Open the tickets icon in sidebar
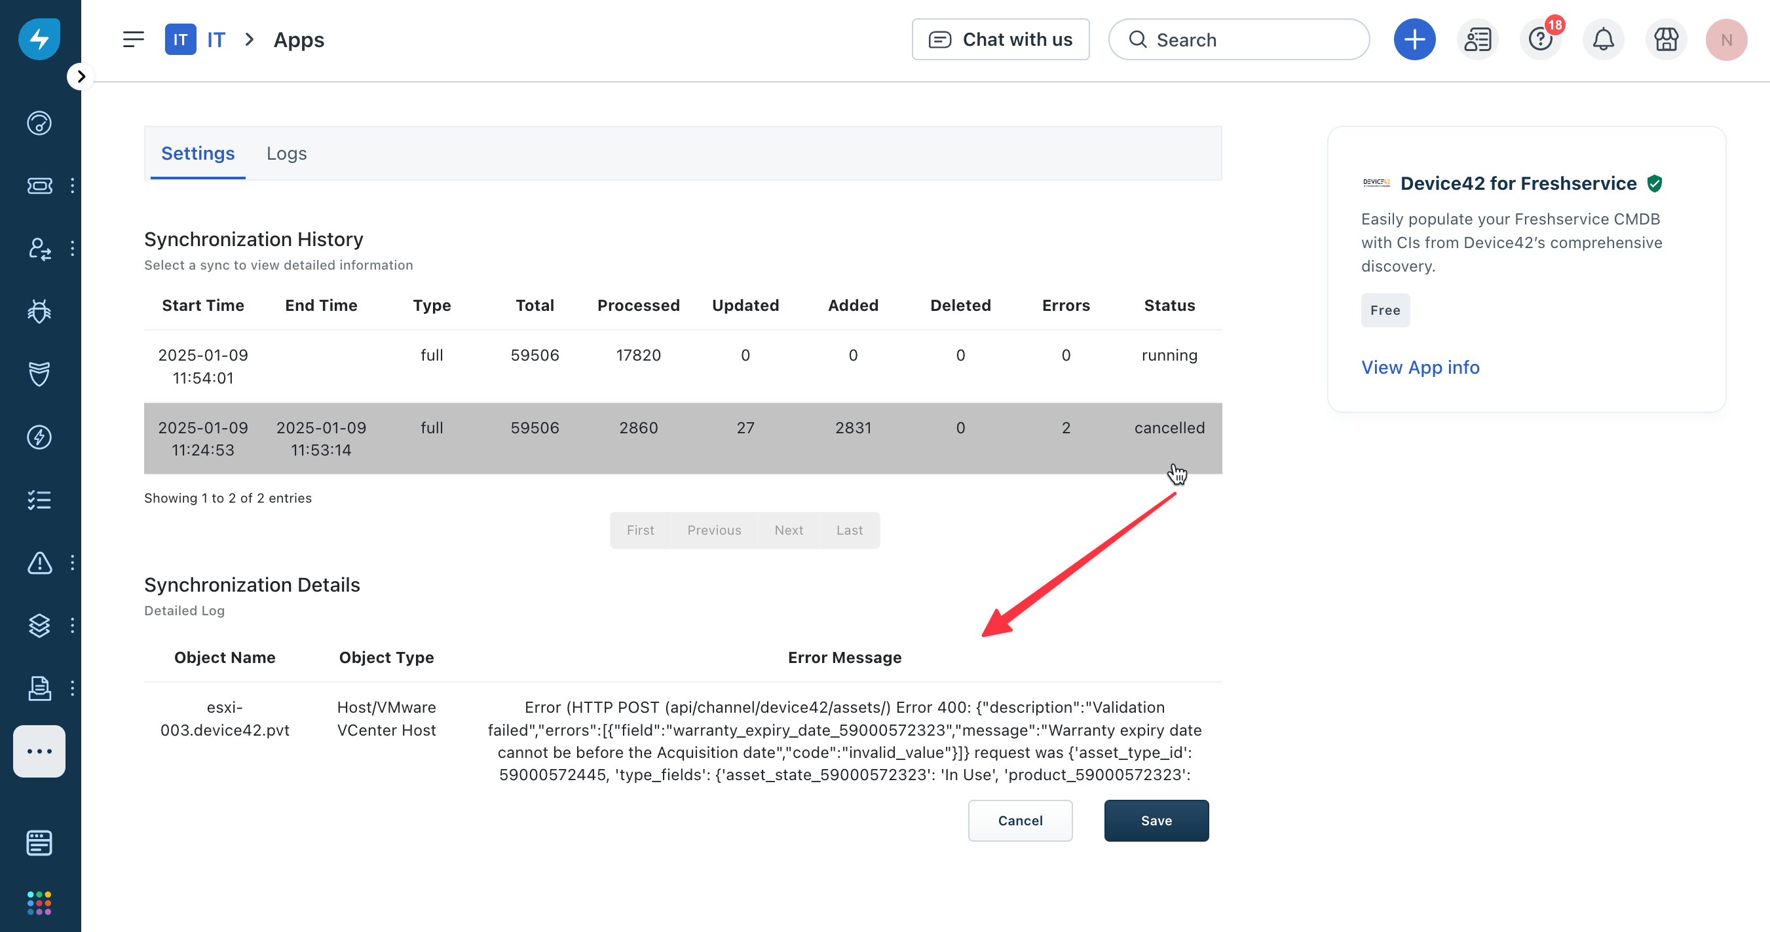 (x=39, y=186)
